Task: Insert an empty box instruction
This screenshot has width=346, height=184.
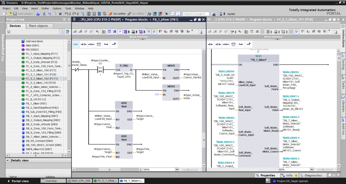Action: 99,44
